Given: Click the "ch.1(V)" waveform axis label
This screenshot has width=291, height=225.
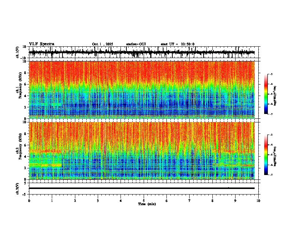Looking at the screenshot, I should click(x=18, y=52).
